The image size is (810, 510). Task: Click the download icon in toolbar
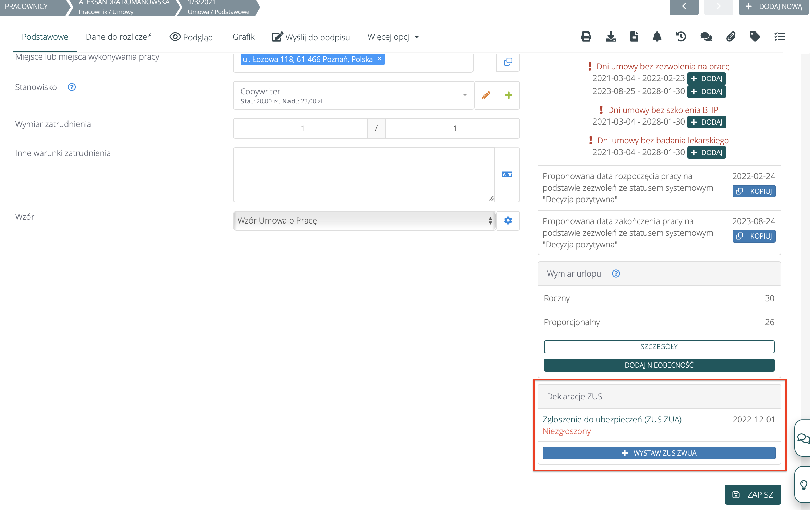tap(611, 37)
